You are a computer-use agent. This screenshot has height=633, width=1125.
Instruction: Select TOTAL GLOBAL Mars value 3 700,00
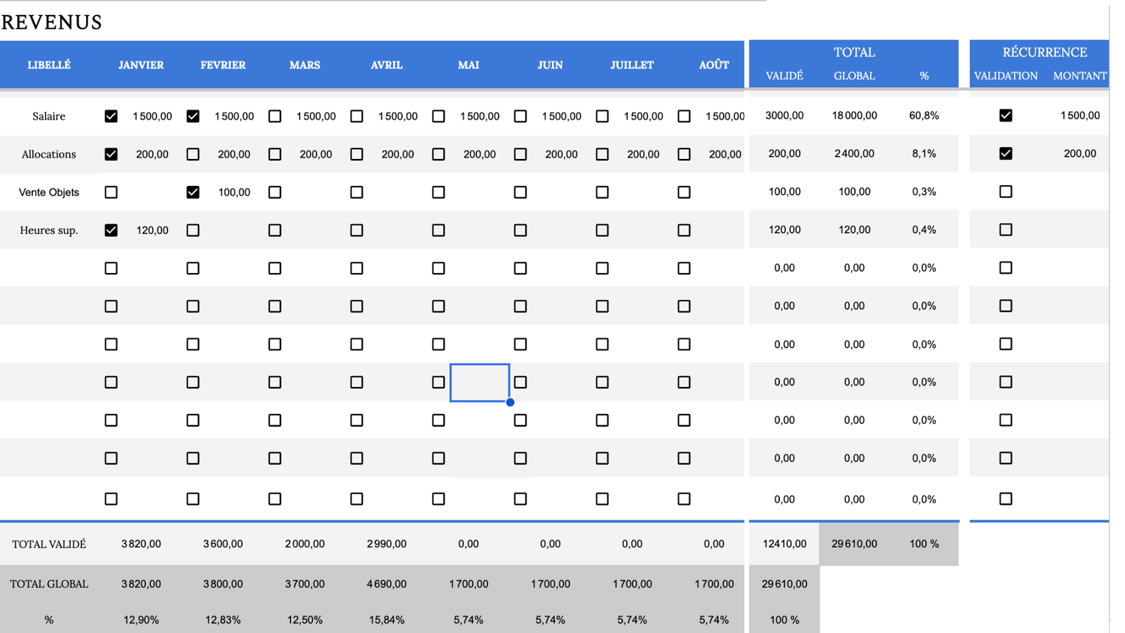click(304, 583)
